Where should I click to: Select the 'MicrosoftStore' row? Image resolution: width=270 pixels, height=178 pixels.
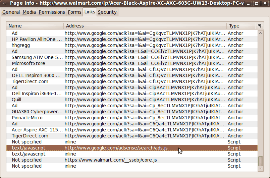(132, 63)
